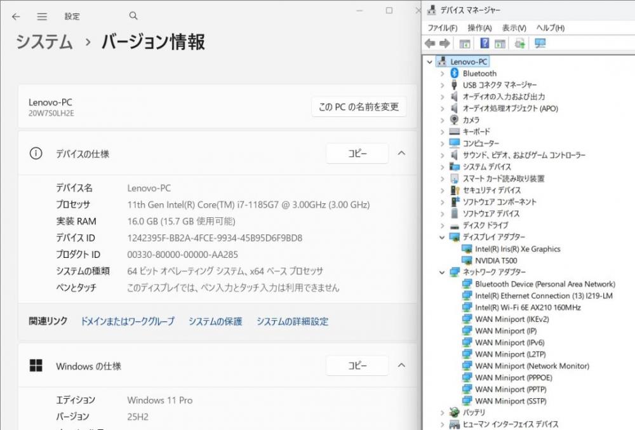Collapse the ネットワーク アダプター node
Image resolution: width=635 pixels, height=430 pixels.
tap(442, 272)
